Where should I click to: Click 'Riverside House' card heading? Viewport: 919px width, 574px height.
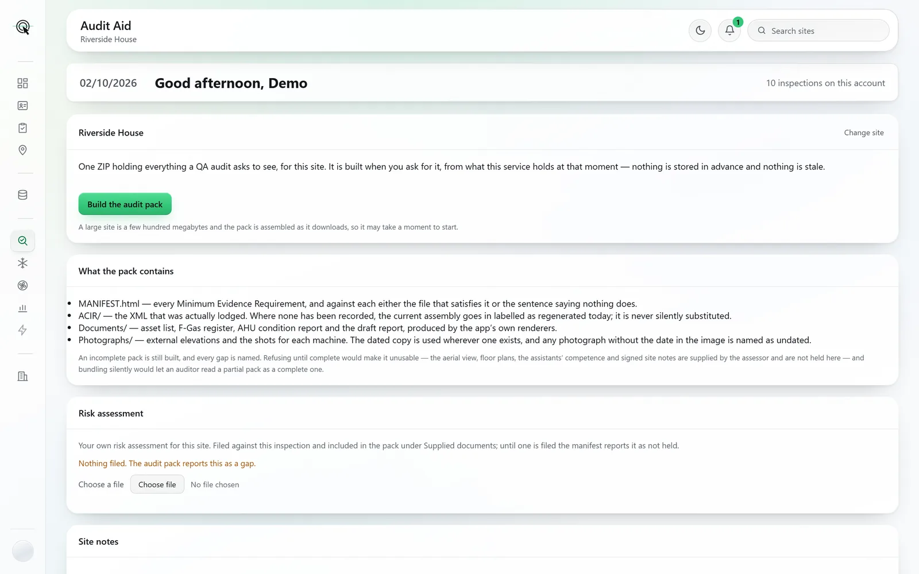(x=111, y=133)
